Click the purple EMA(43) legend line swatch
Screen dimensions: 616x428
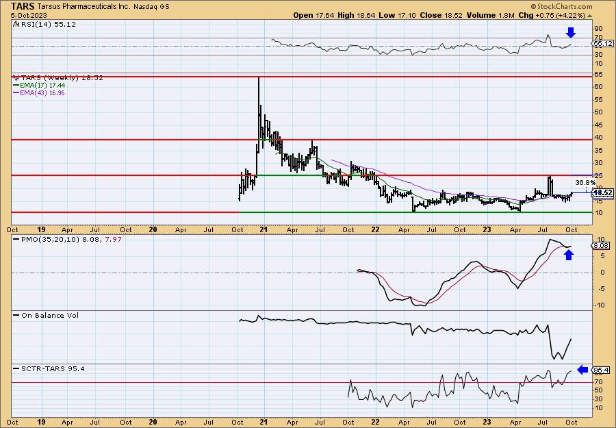16,93
